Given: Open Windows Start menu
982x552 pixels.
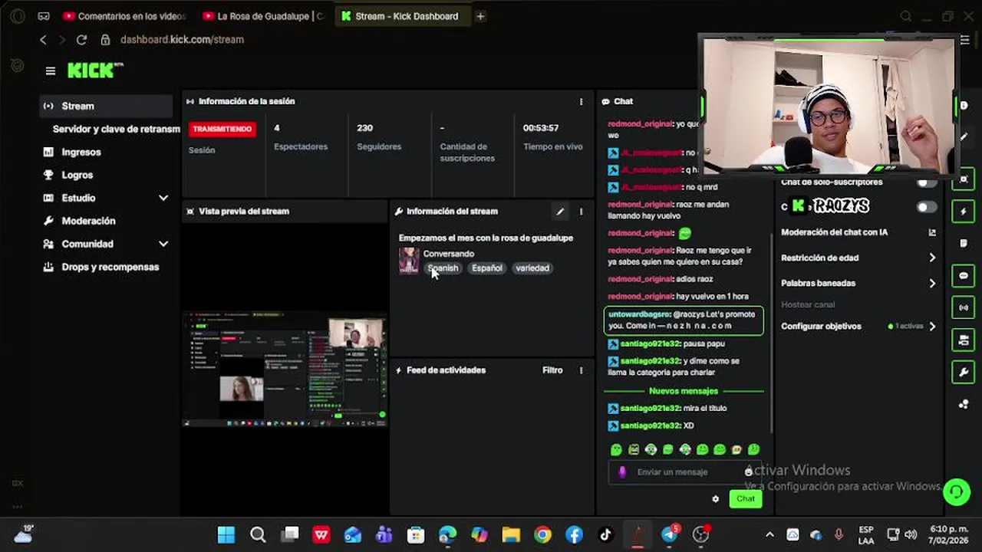Looking at the screenshot, I should click(226, 535).
